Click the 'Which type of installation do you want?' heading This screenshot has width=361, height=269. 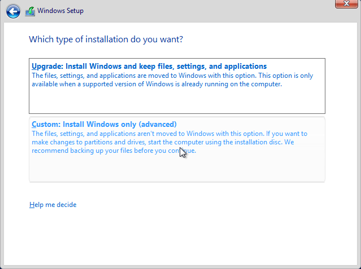106,39
